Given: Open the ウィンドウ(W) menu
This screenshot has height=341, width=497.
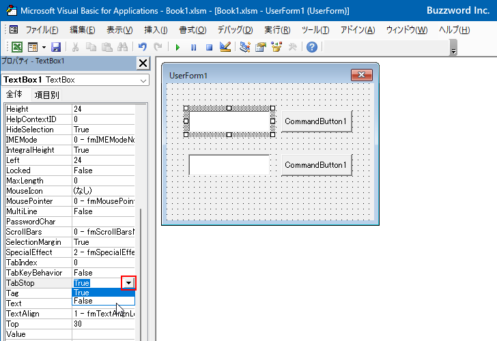Looking at the screenshot, I should coord(407,30).
